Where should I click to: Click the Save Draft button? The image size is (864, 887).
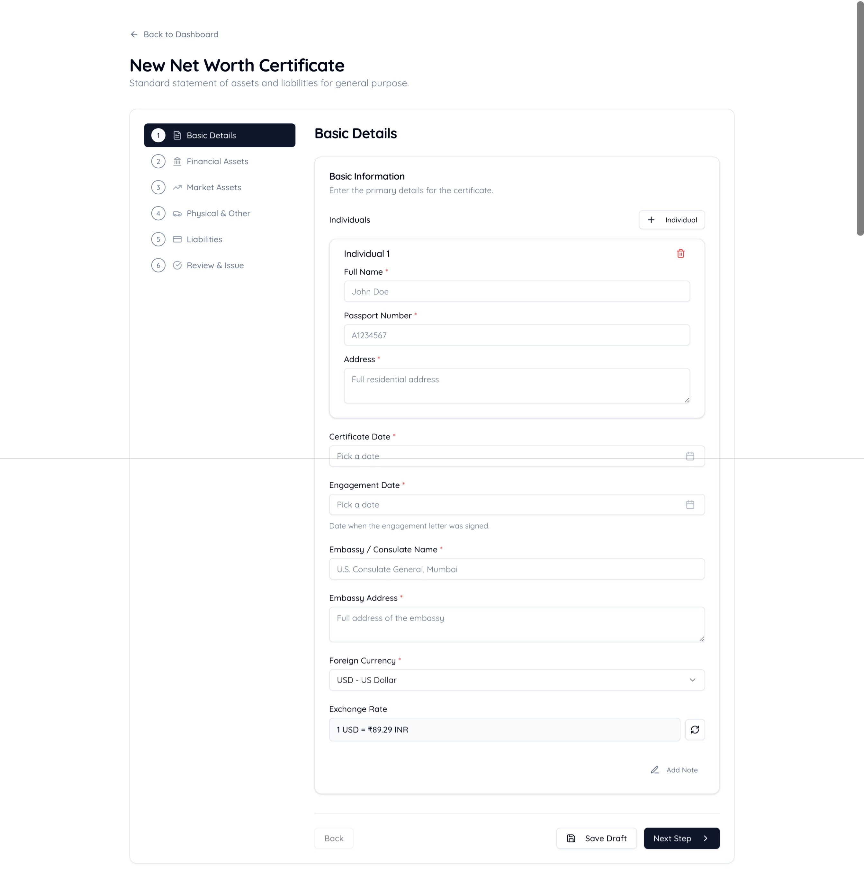click(596, 838)
